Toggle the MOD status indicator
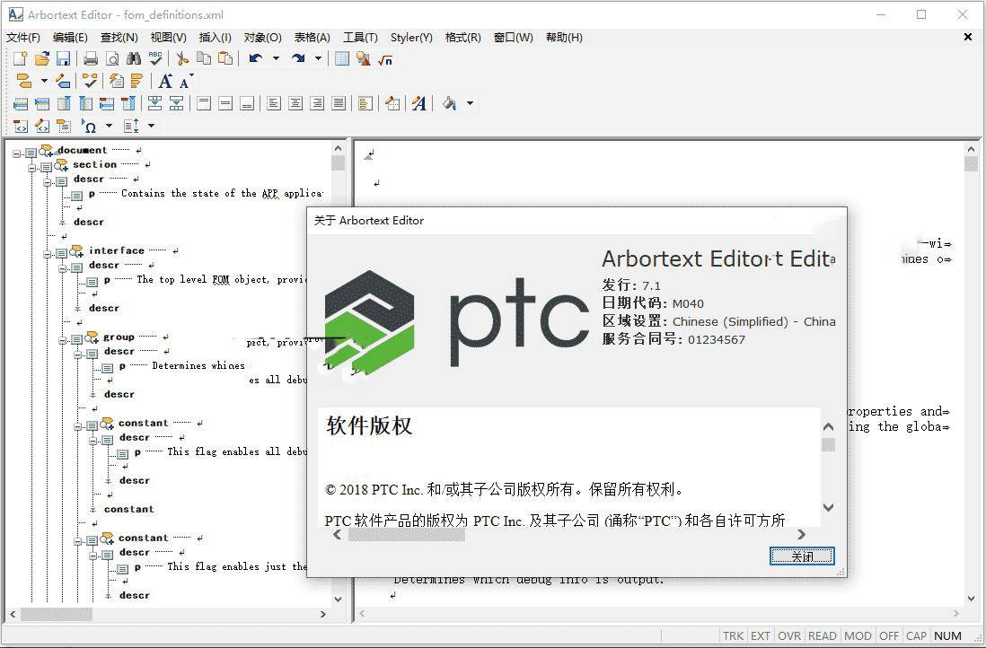Screen dimensions: 986x648 coord(858,636)
